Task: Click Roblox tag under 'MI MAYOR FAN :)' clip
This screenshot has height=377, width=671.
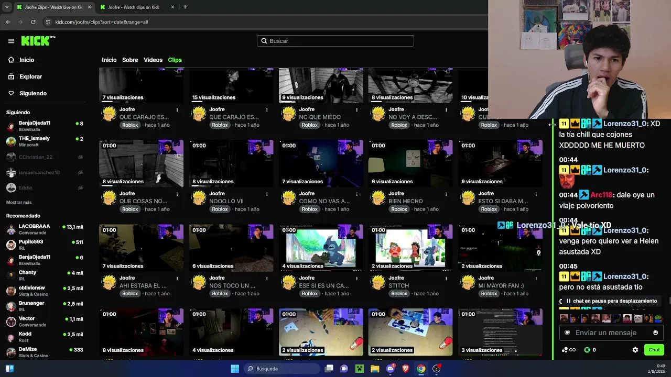Action: pos(489,294)
